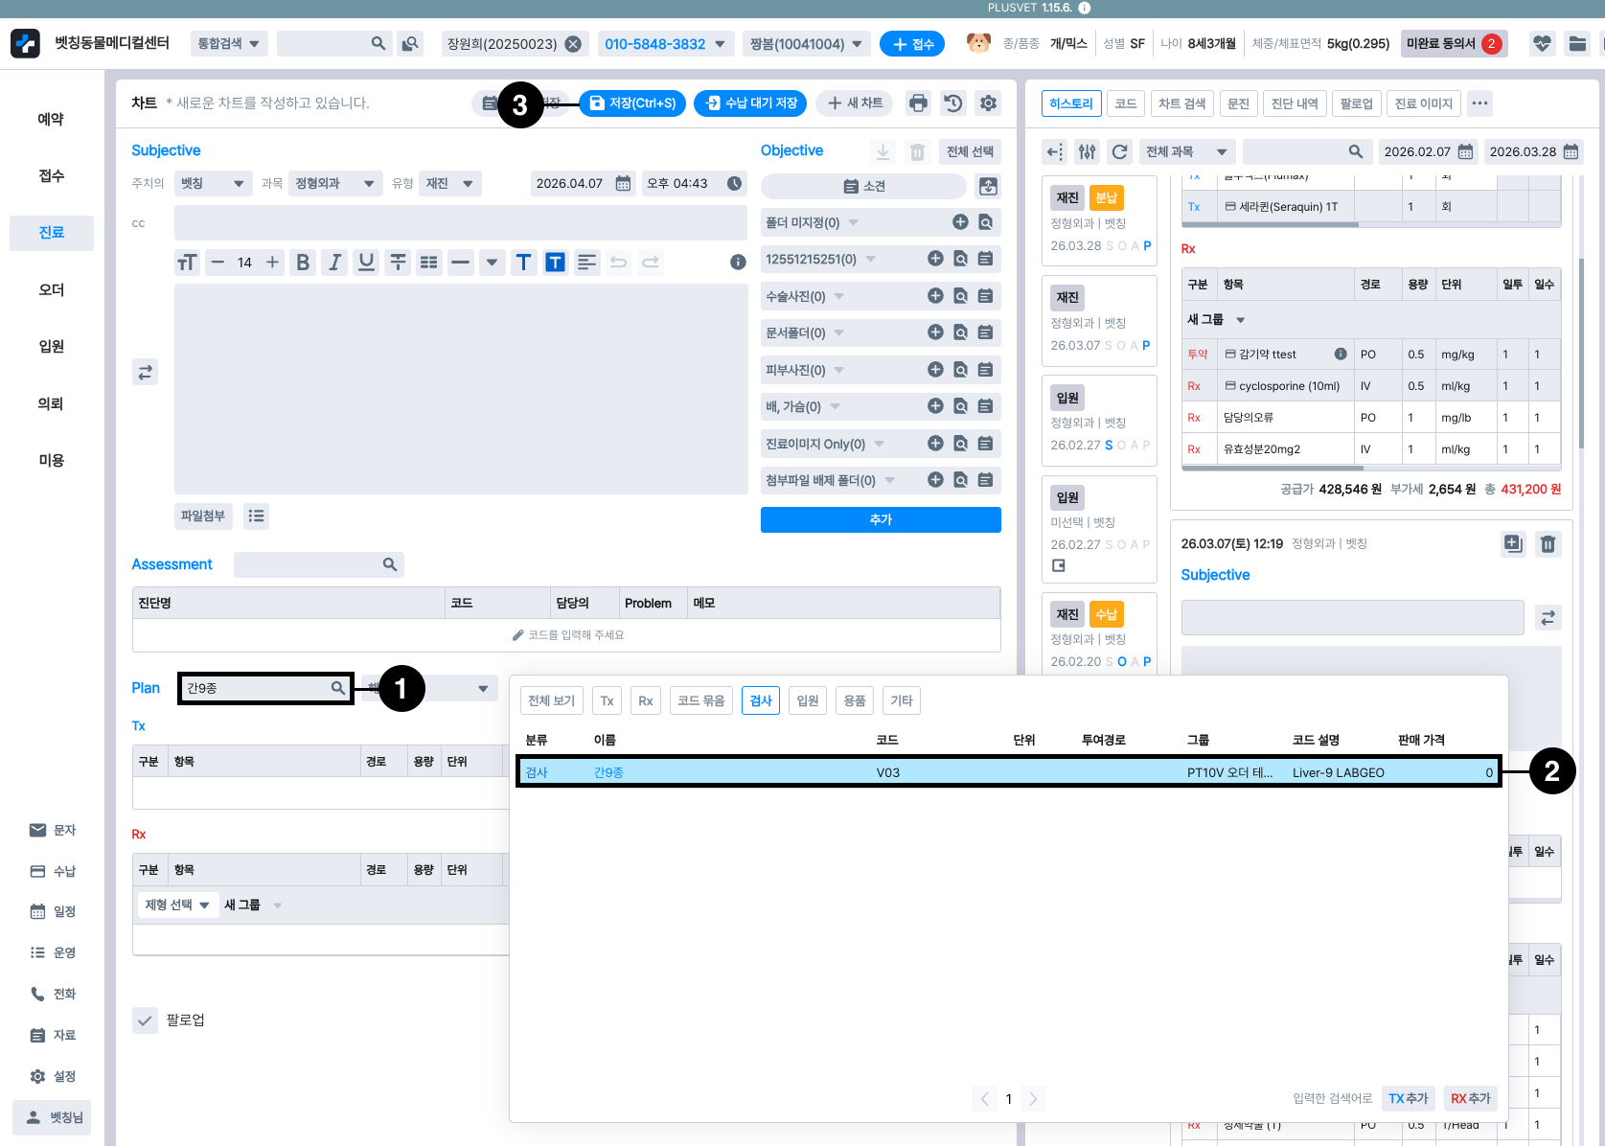Click the Assessment search field
Image resolution: width=1605 pixels, height=1146 pixels.
click(x=319, y=564)
